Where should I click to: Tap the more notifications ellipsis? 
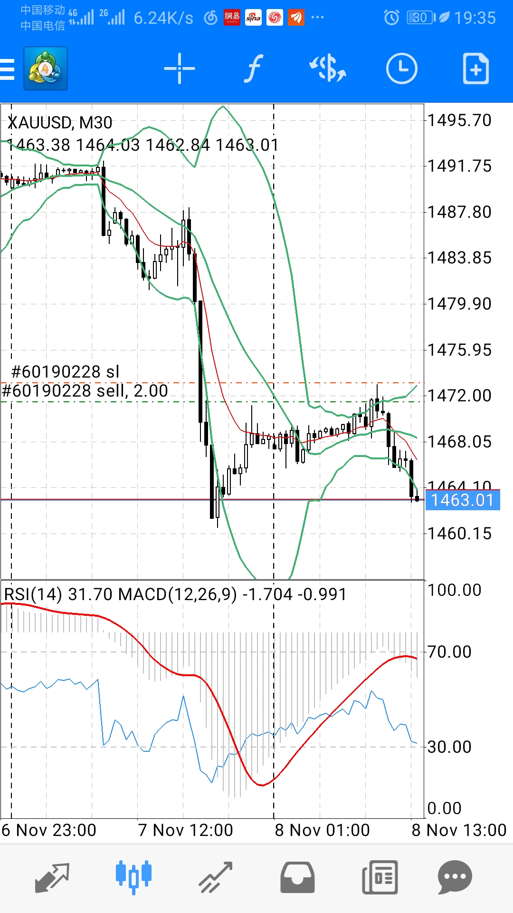pos(317,18)
